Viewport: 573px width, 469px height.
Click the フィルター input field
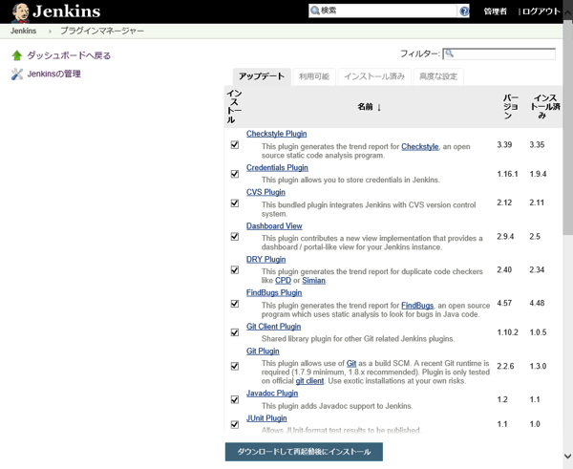499,54
